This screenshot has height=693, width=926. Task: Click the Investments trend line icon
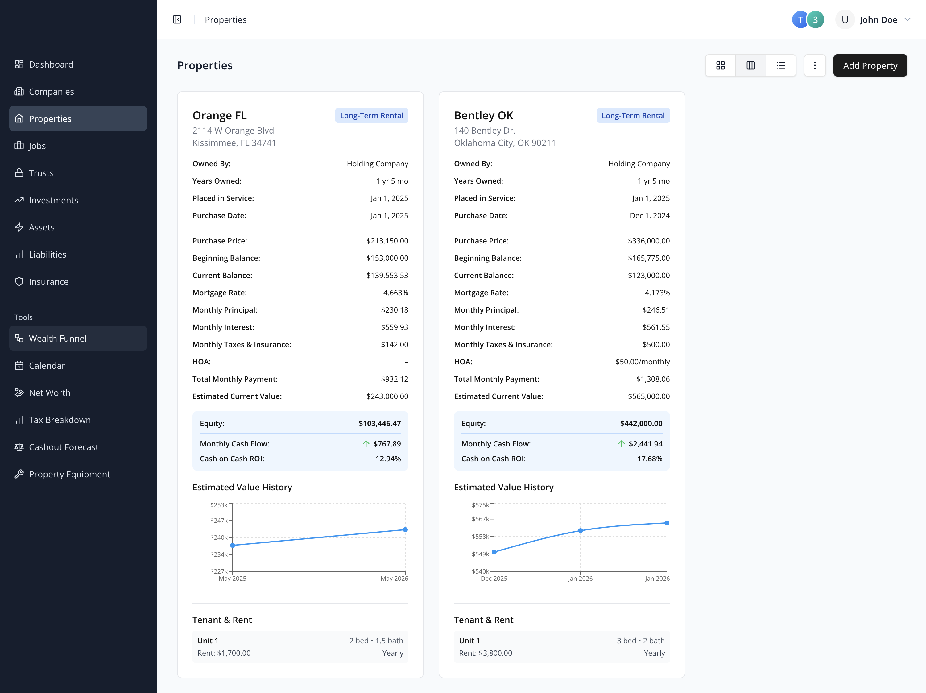(x=19, y=200)
